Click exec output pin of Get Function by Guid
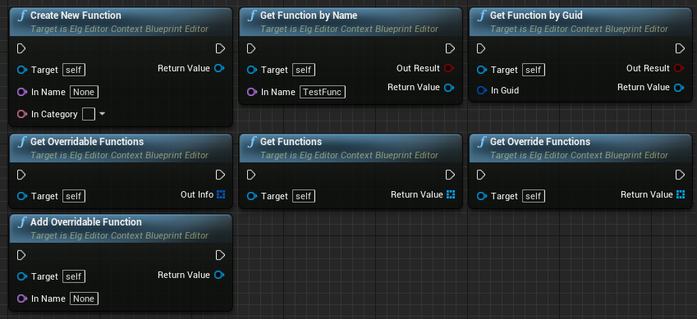 tap(680, 48)
